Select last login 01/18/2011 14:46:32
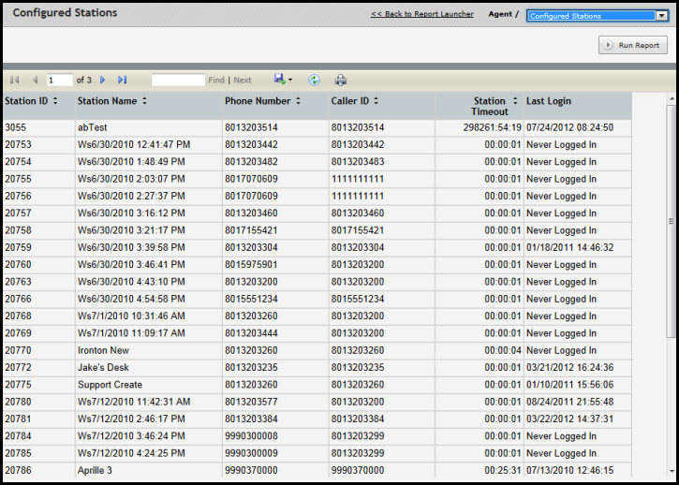The width and height of the screenshot is (679, 485). [569, 248]
